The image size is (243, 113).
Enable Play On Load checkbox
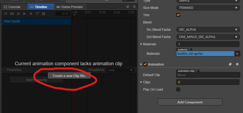pyautogui.click(x=178, y=89)
